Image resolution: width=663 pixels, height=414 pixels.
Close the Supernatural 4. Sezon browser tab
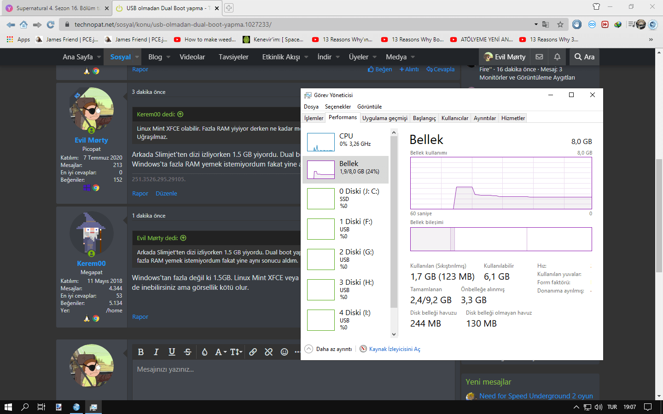pyautogui.click(x=107, y=8)
